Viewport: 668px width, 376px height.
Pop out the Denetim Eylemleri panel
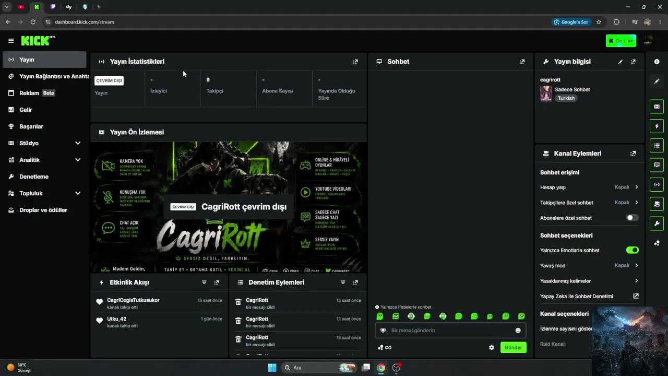(x=355, y=283)
